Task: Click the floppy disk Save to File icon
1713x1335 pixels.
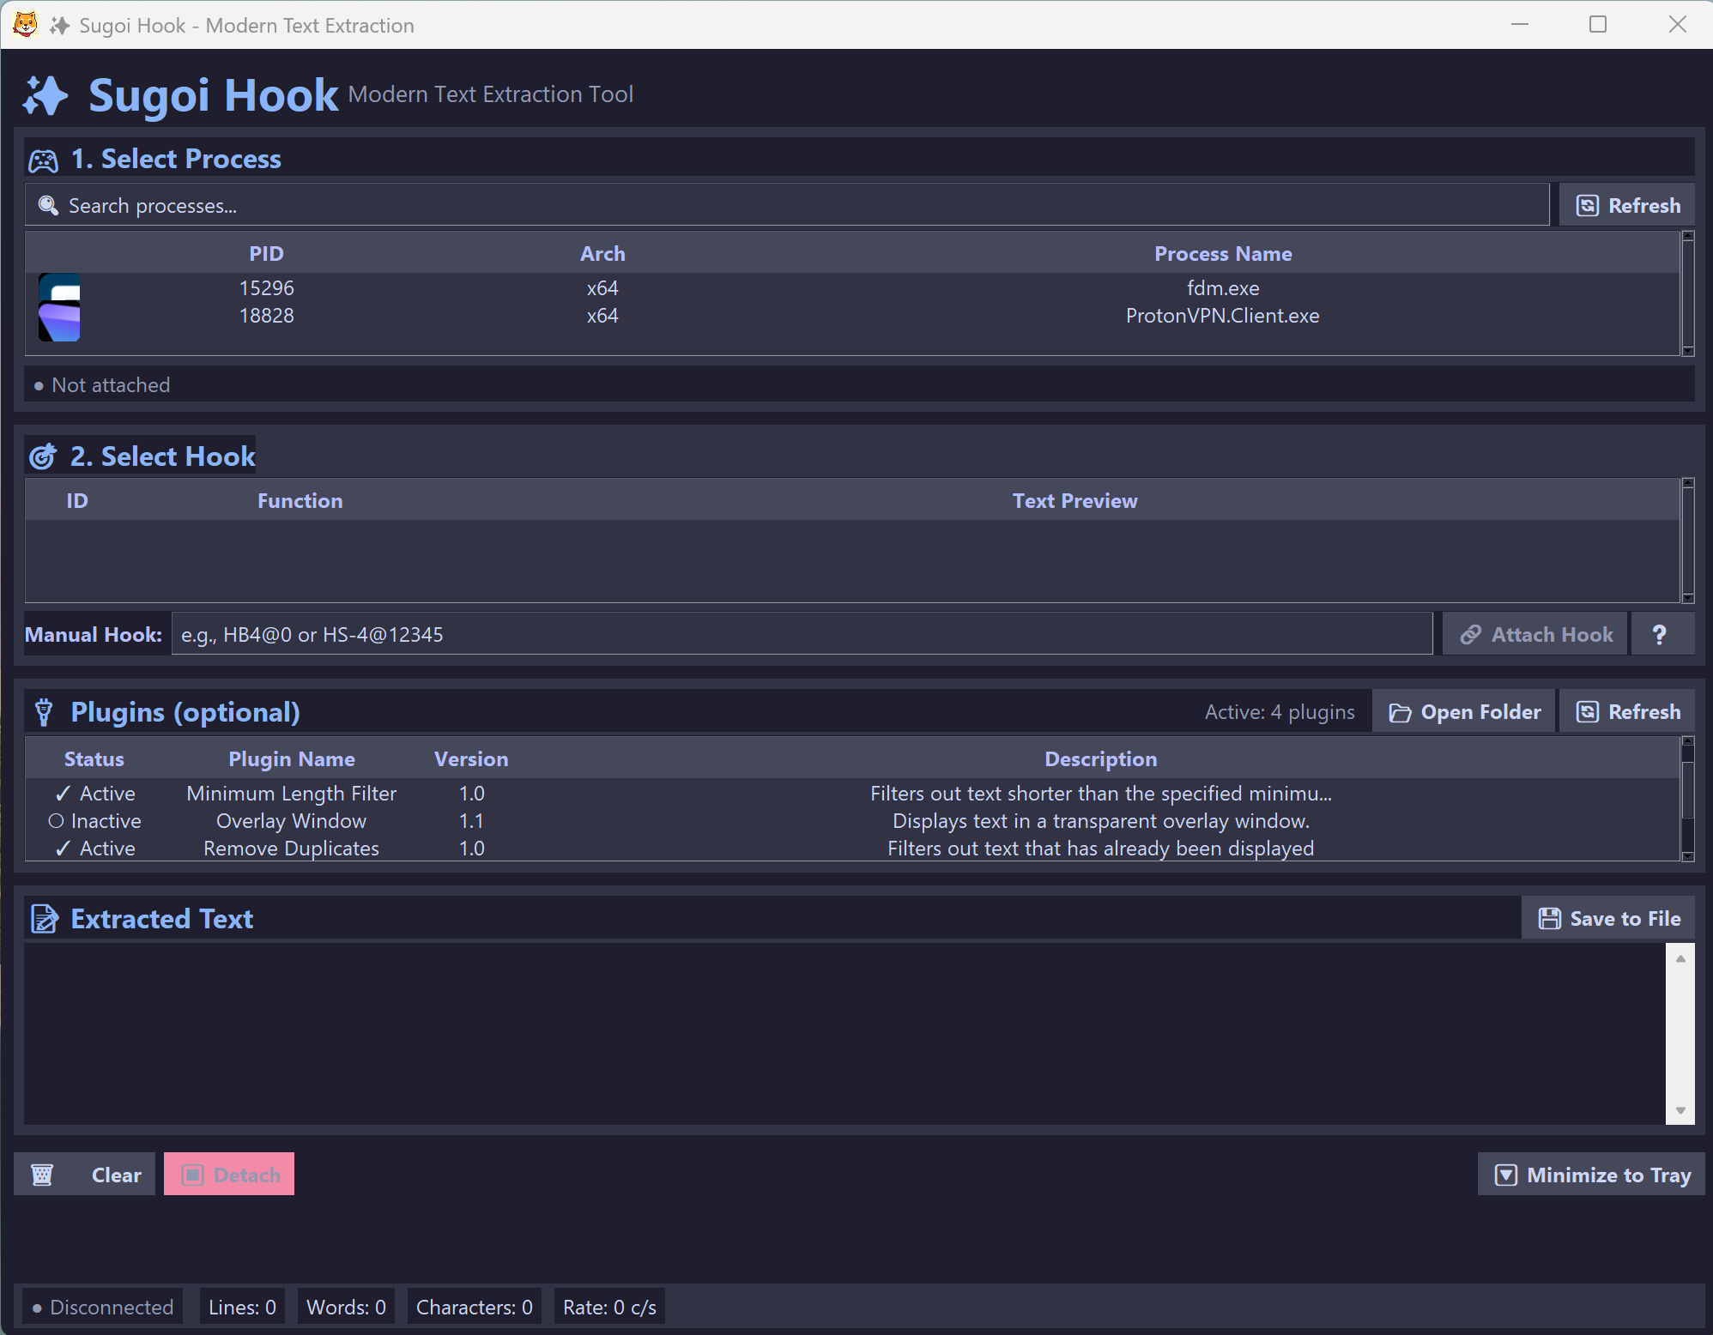Action: coord(1549,919)
